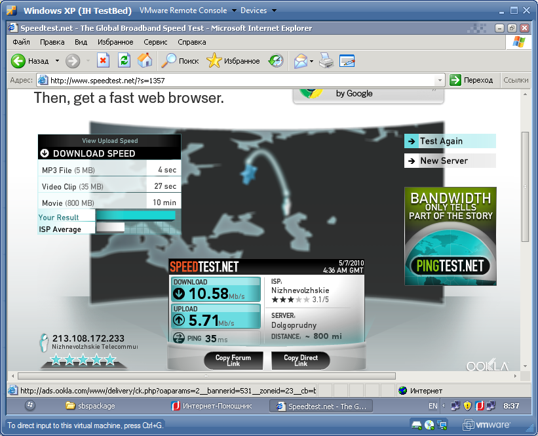Click the VMware CD/DVD device icon
Viewport: 538px width, 436px height.
429,426
